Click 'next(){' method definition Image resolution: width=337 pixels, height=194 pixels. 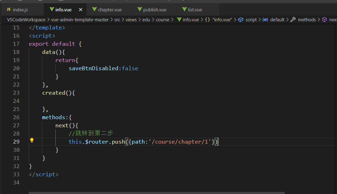(x=67, y=126)
